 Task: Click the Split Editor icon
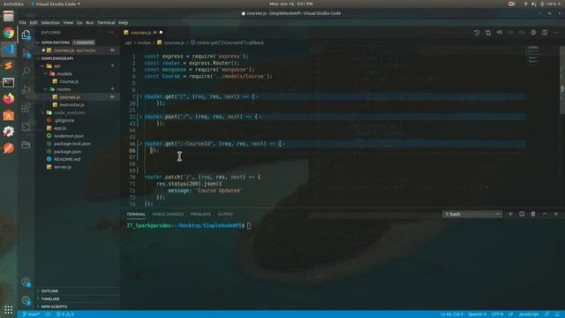(x=545, y=33)
